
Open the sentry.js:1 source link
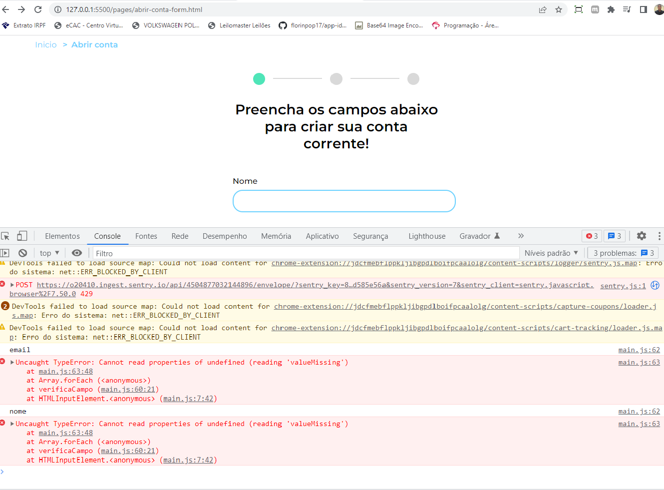(623, 286)
